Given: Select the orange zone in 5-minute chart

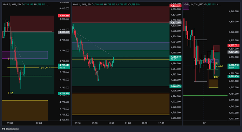Looking at the screenshot, I should (x=25, y=110).
